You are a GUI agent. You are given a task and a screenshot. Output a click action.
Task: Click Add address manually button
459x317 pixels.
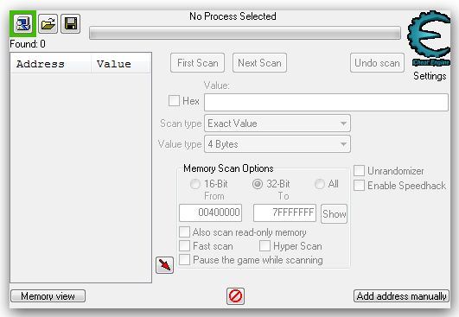[x=401, y=296]
